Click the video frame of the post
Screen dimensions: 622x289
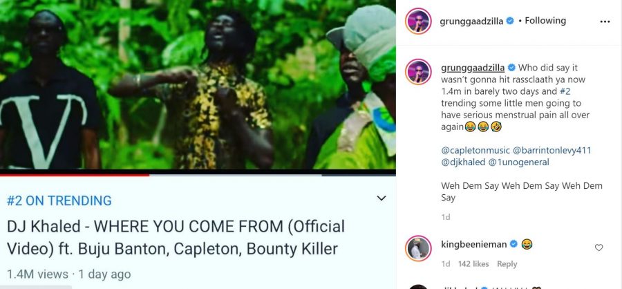[198, 84]
